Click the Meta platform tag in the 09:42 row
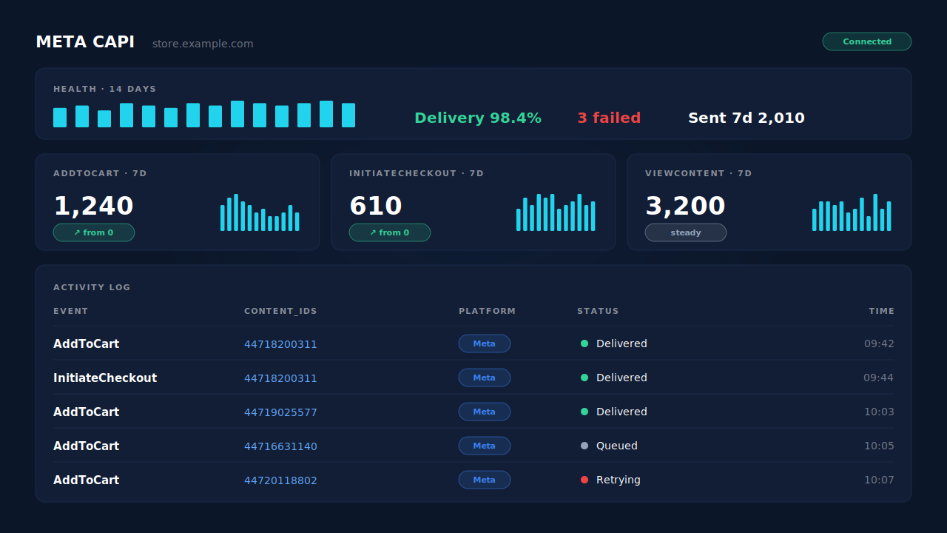 (x=485, y=343)
